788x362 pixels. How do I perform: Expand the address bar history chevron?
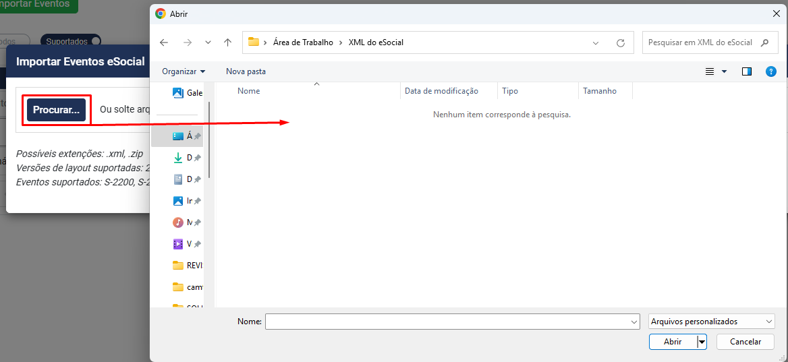point(596,42)
